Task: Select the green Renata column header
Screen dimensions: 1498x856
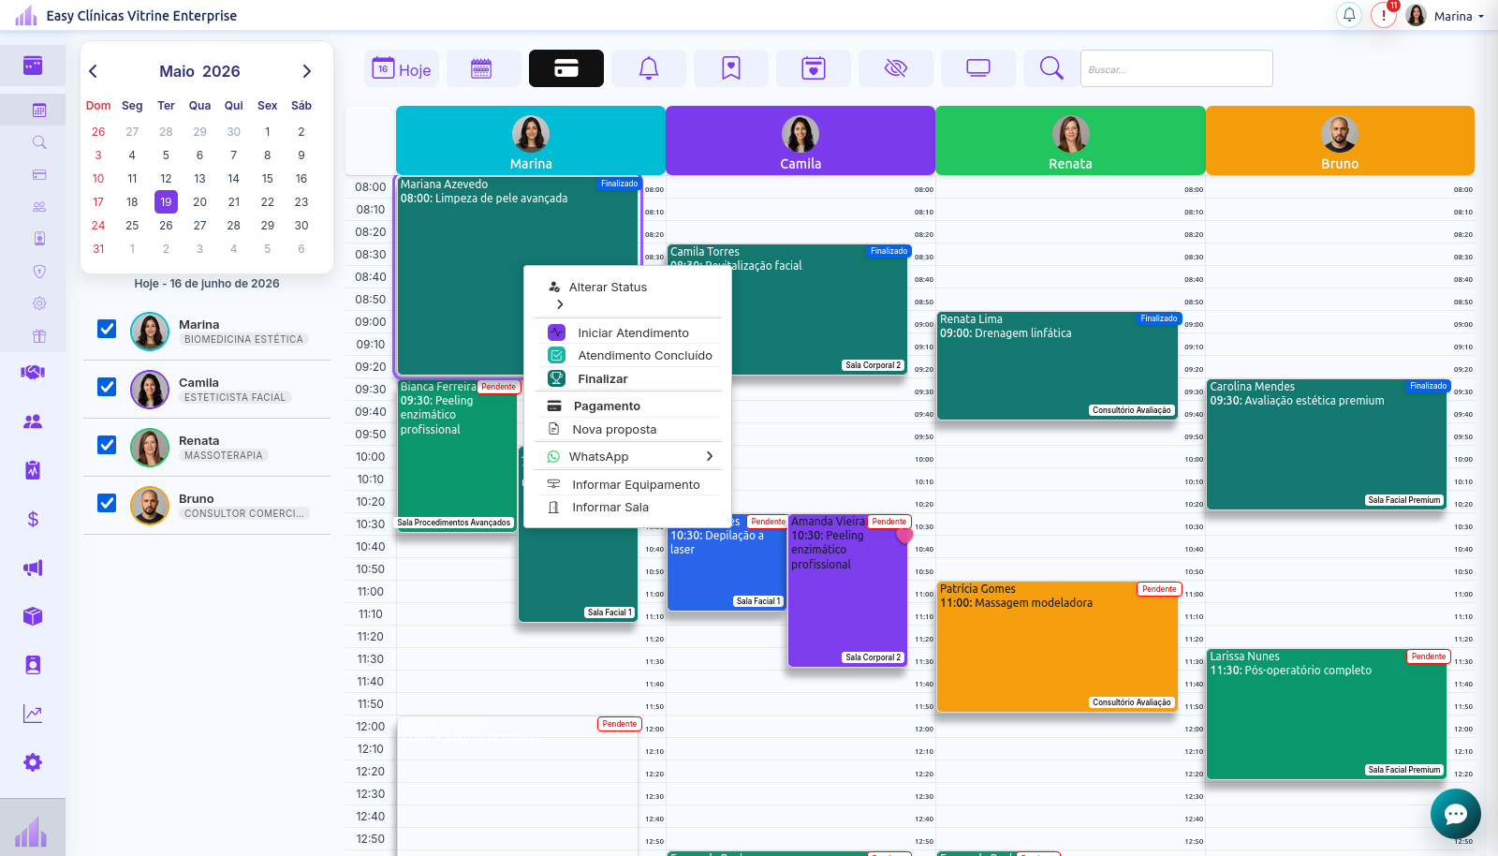Action: (1070, 140)
